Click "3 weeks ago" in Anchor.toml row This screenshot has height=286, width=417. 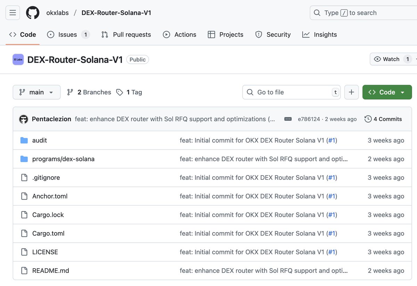tap(386, 196)
